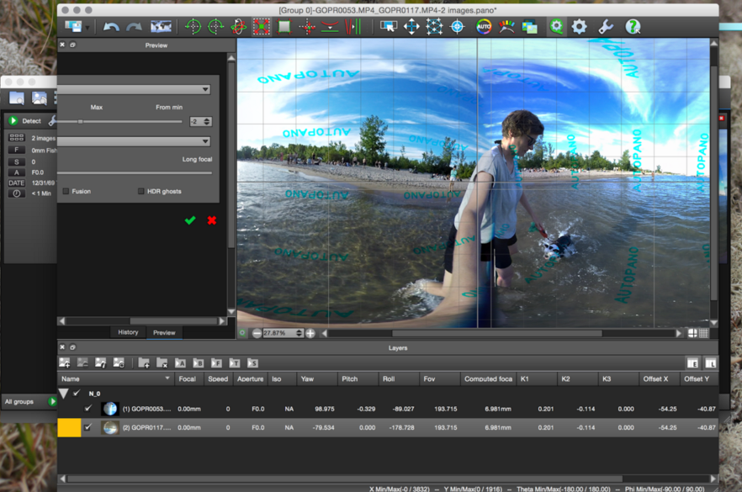Activate the crop tool with red arrows
The height and width of the screenshot is (492, 742).
[x=261, y=27]
